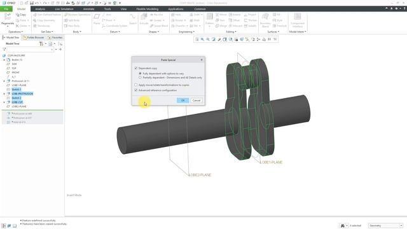Click the model tree search field
Image resolution: width=407 pixels, height=229 pixels.
pos(31,50)
